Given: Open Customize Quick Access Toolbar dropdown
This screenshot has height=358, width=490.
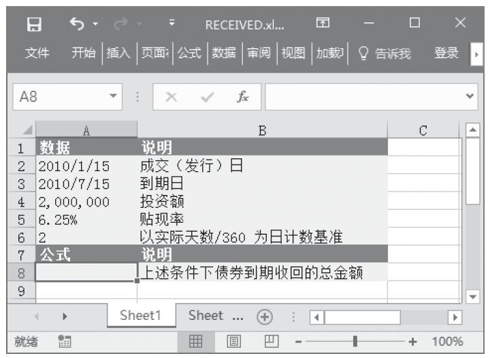Looking at the screenshot, I should [x=172, y=24].
